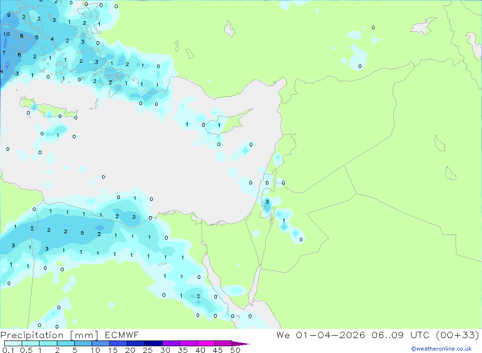482x353 pixels.
Task: Click the date '01-04-2026' text
Action: coord(330,335)
